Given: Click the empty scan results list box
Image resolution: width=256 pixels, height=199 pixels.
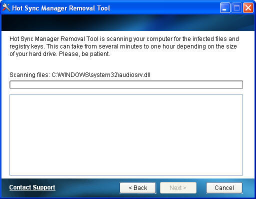Looking at the screenshot, I should (x=126, y=135).
